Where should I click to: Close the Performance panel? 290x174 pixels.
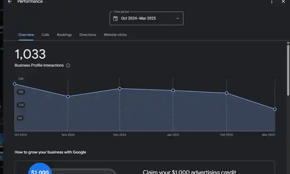pos(283,2)
